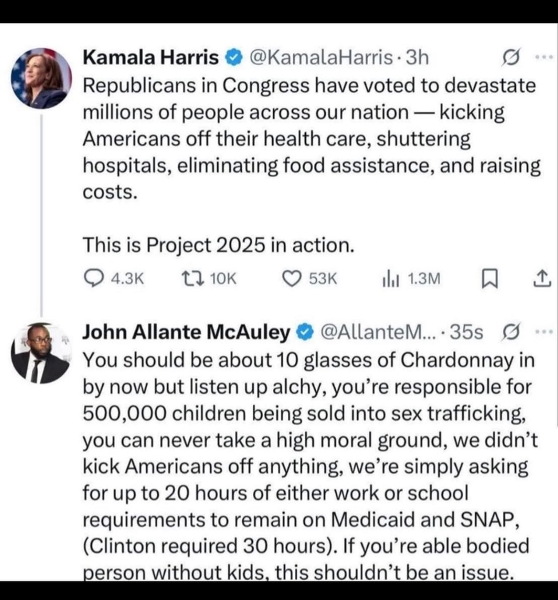
Task: Bookmark the Kamala Harris tweet
Action: [x=489, y=279]
